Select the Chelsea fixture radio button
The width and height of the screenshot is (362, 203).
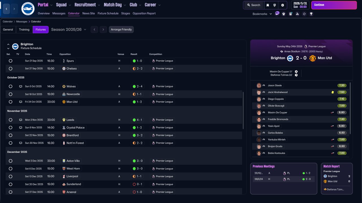pos(10,69)
